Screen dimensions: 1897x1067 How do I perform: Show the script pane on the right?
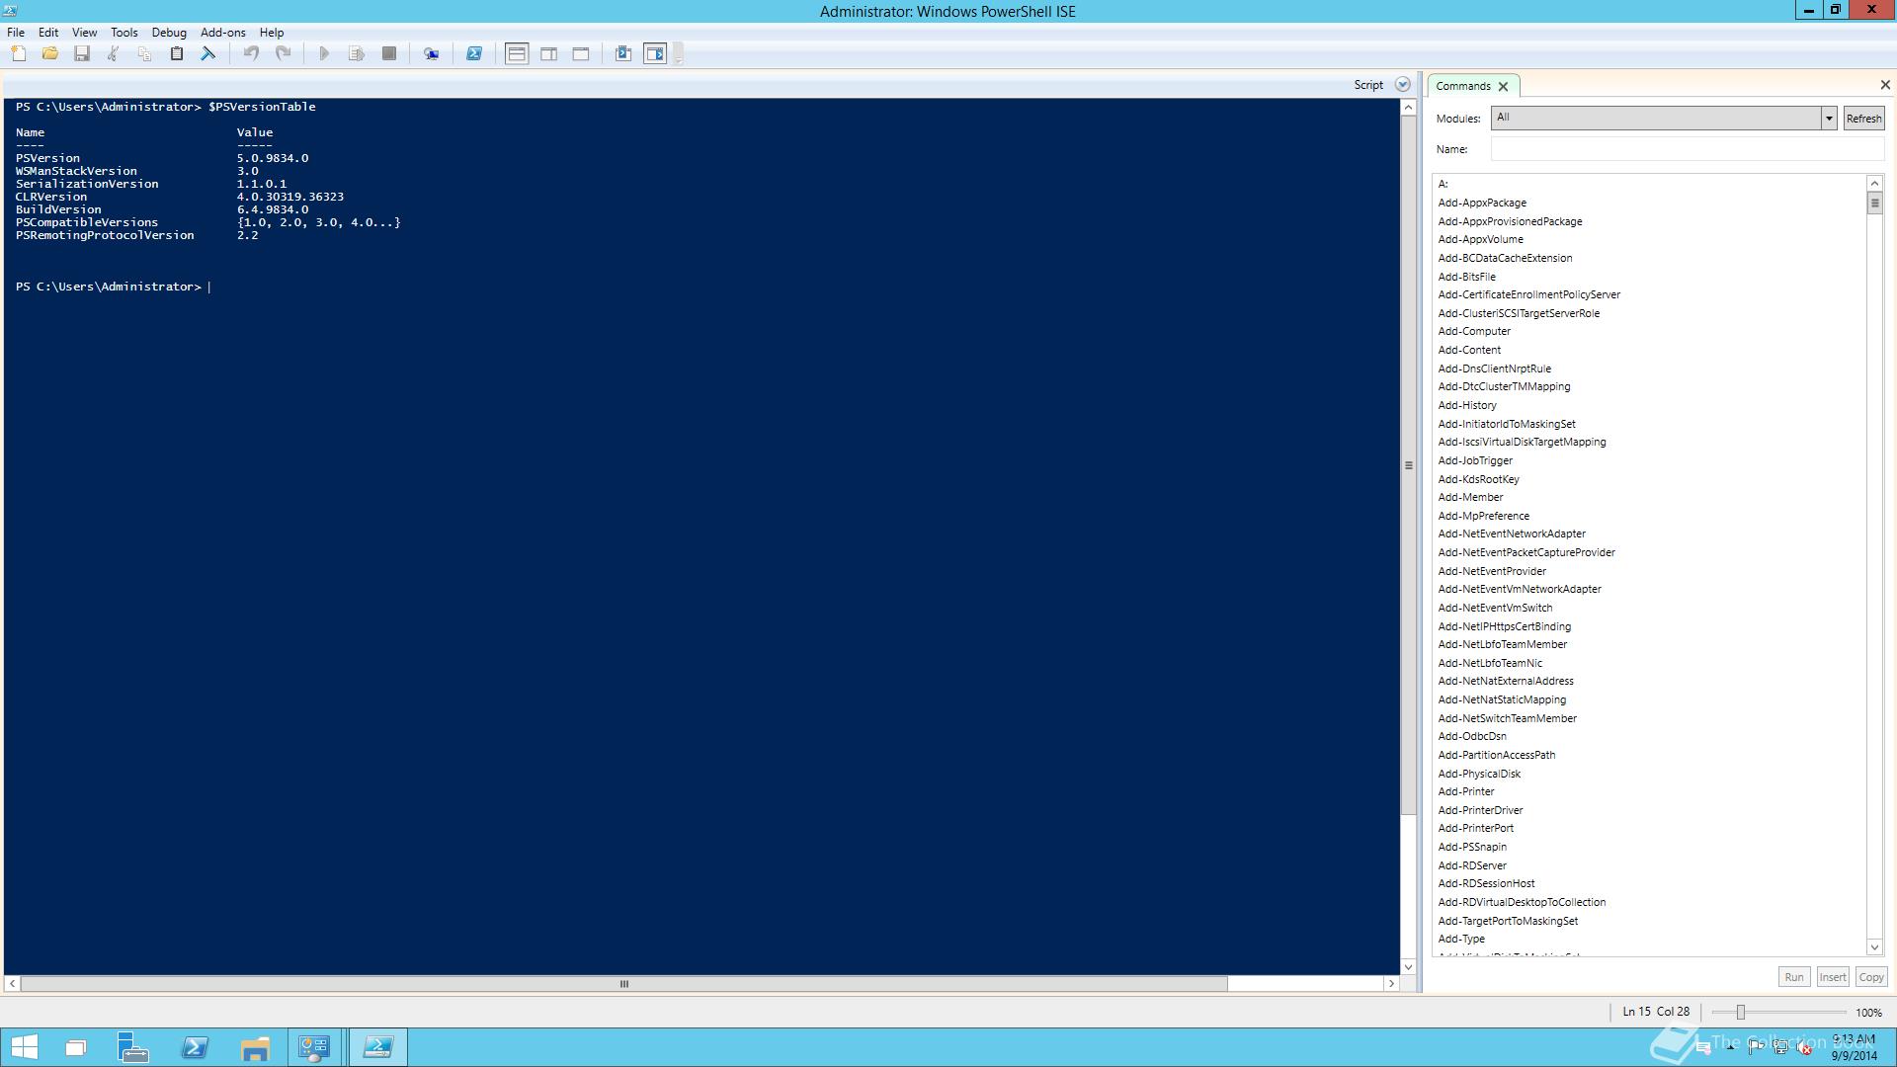tap(549, 53)
